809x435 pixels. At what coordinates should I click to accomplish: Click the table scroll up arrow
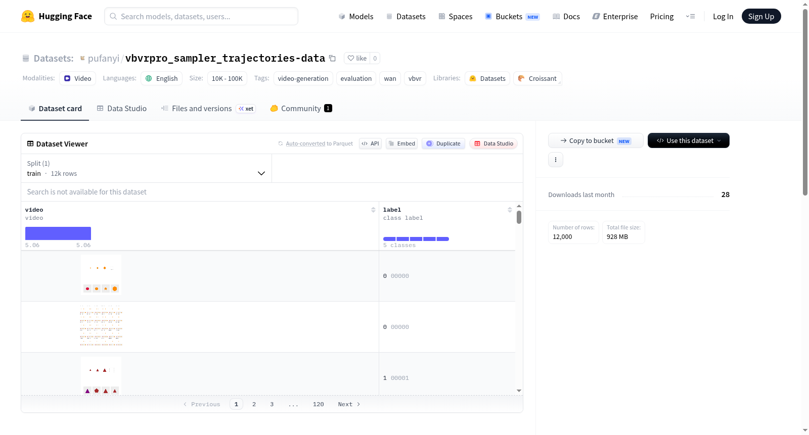point(519,206)
